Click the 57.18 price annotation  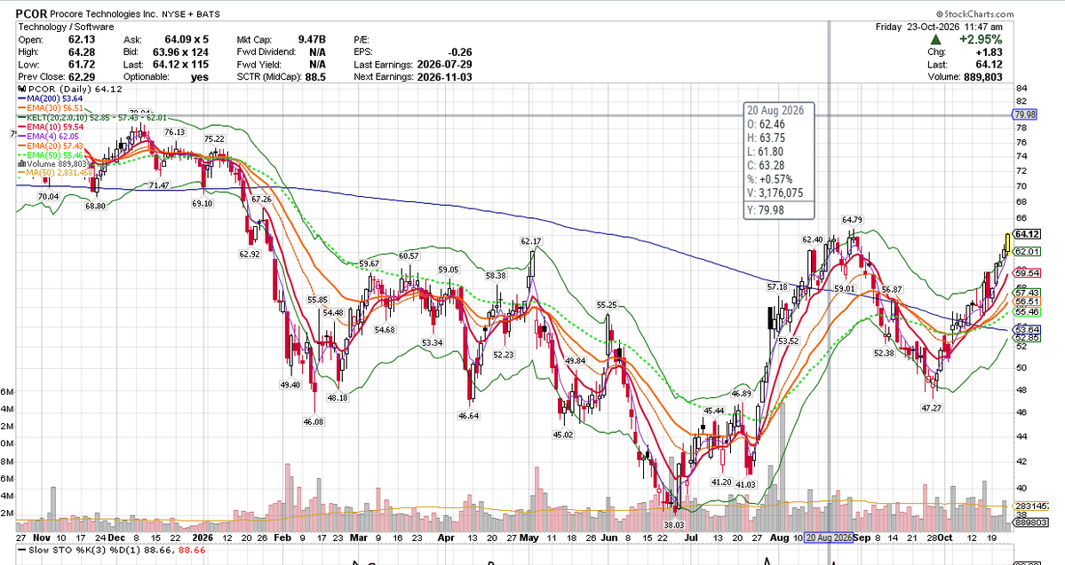click(778, 287)
